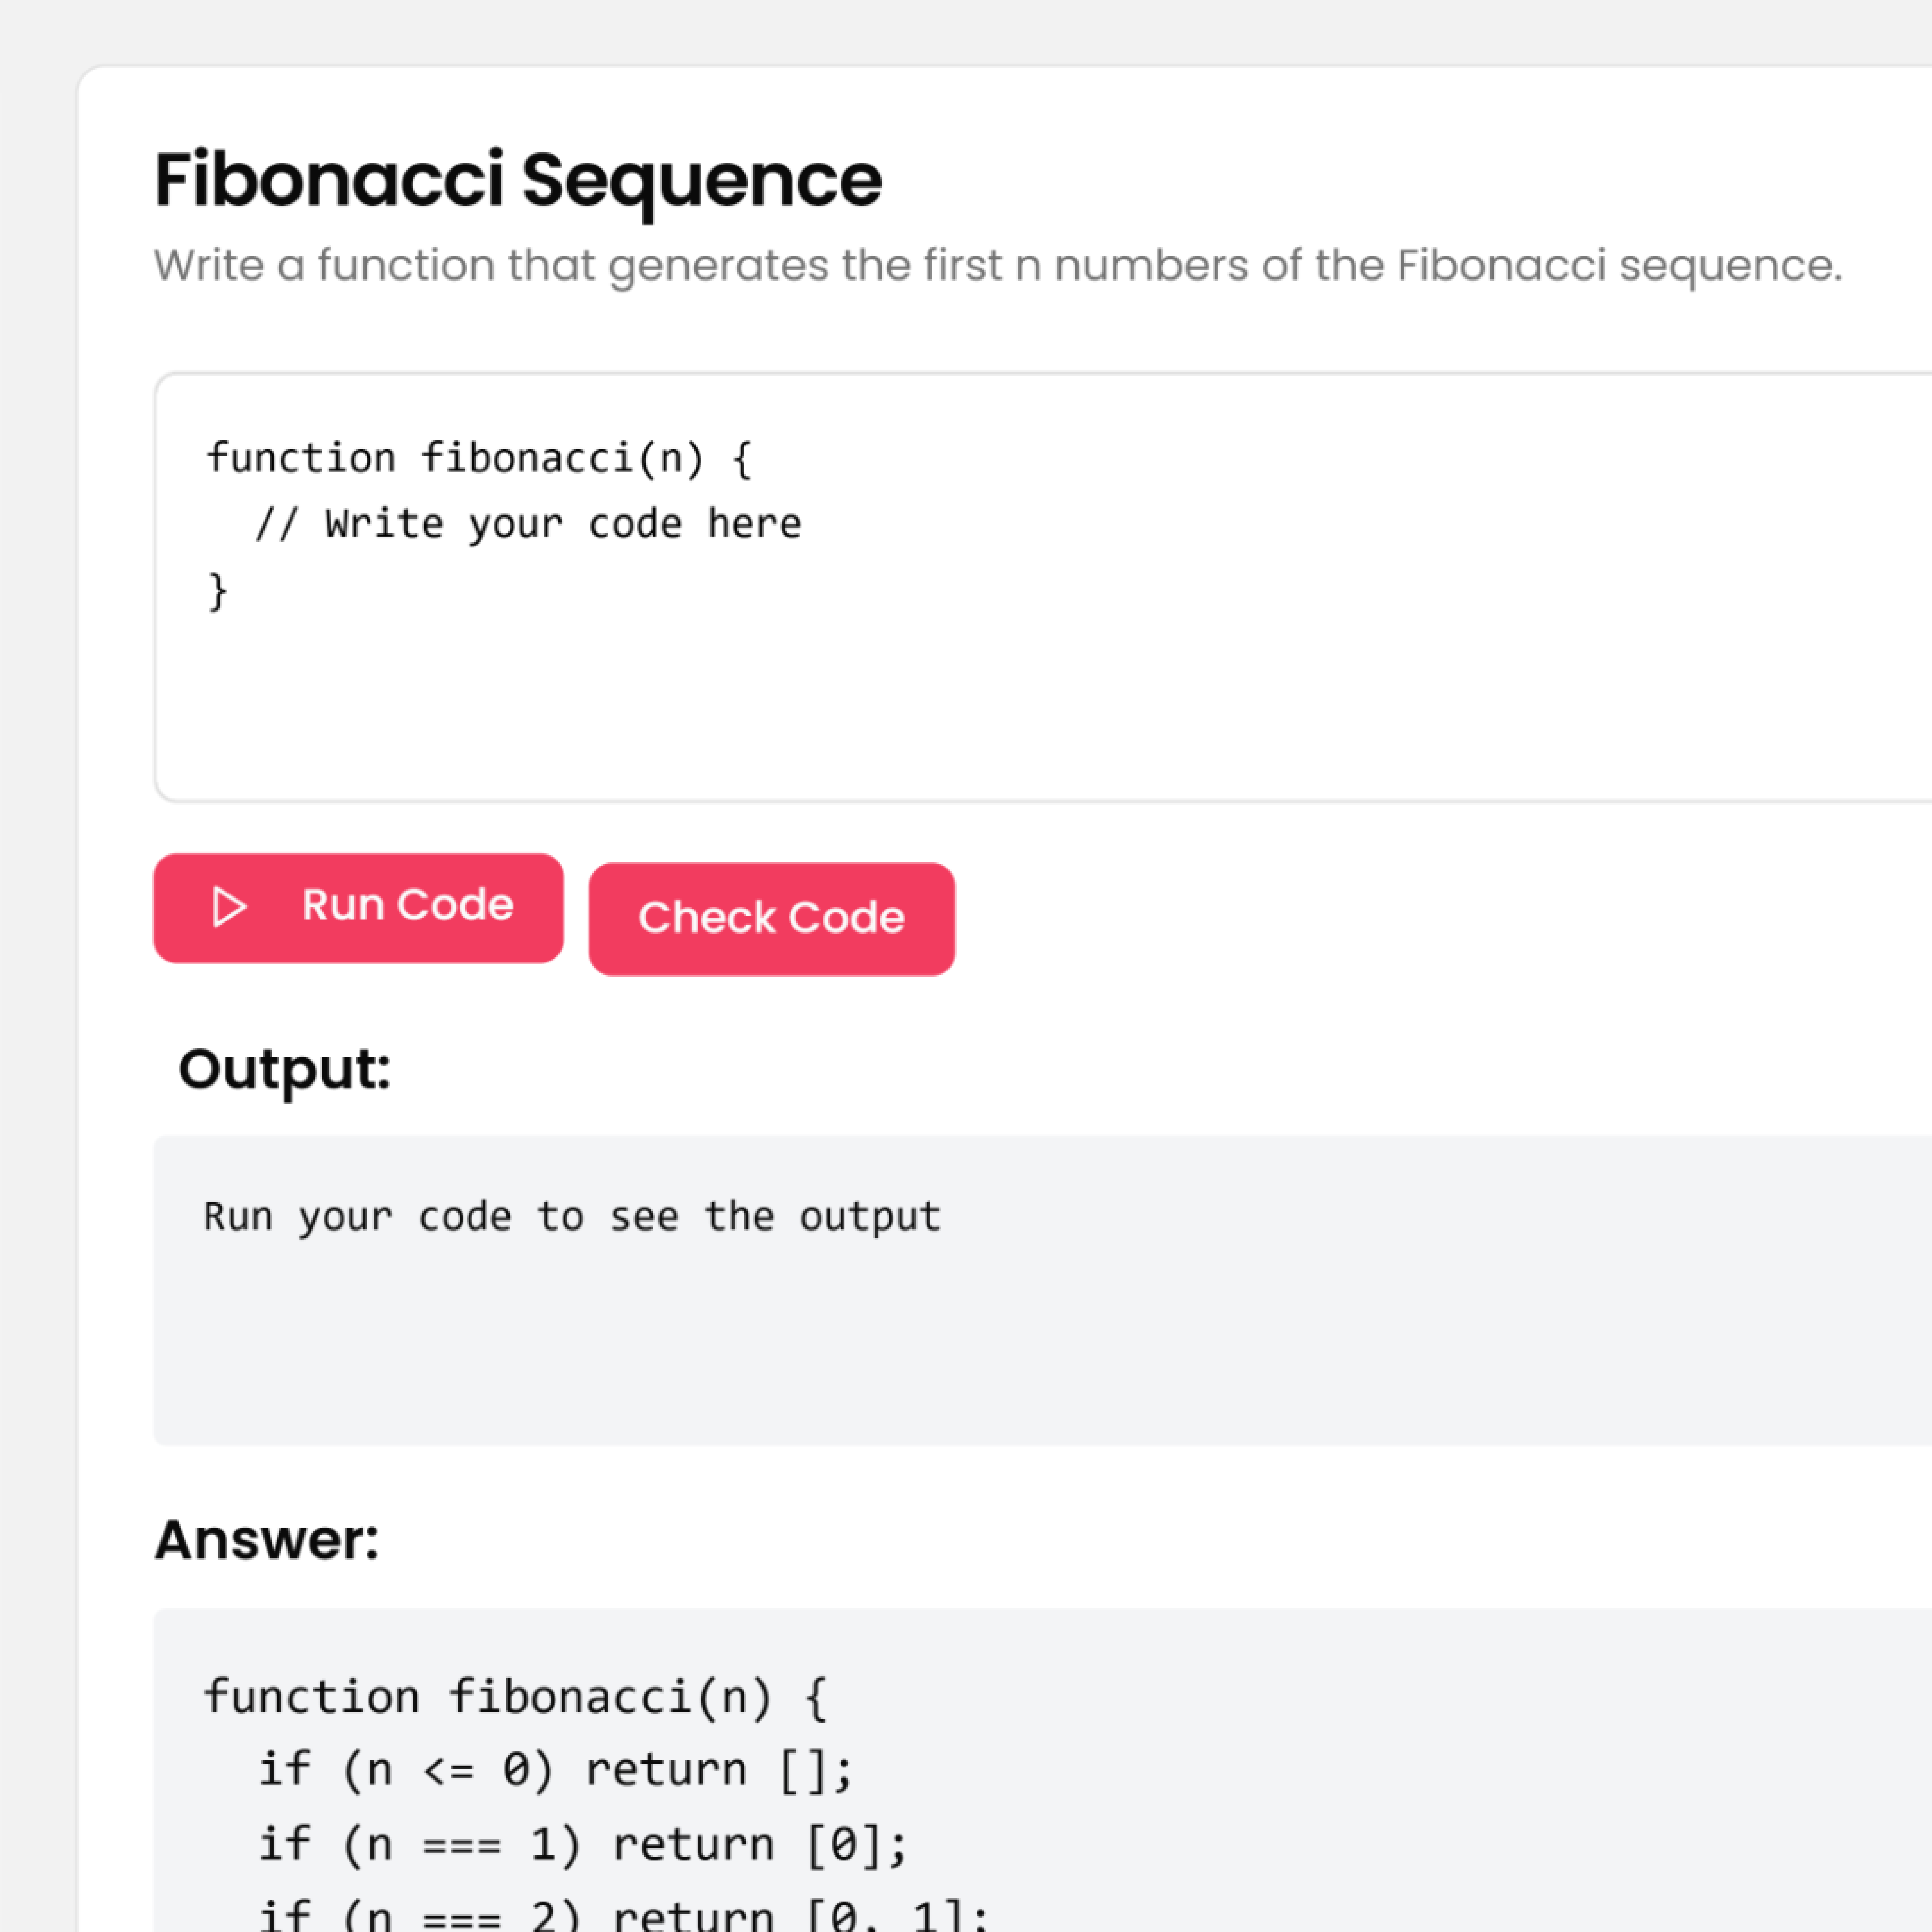The width and height of the screenshot is (1932, 1932).
Task: Click the closing brace in the code editor
Action: pos(217,591)
